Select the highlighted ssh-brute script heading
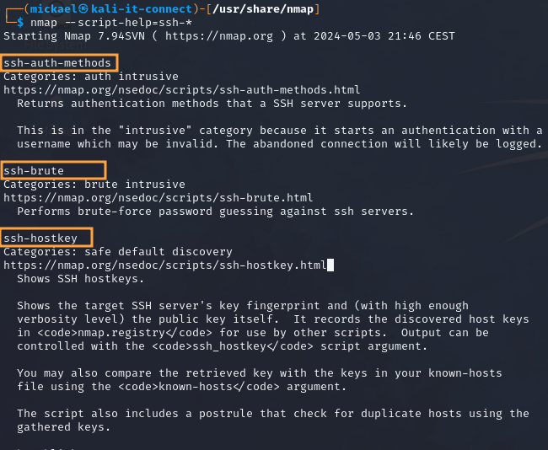The image size is (548, 450). (35, 171)
